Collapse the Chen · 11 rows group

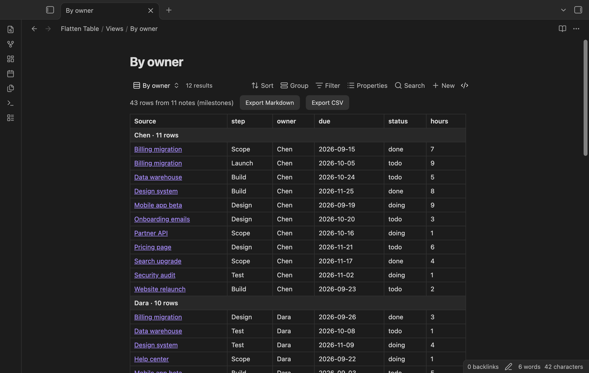297,135
